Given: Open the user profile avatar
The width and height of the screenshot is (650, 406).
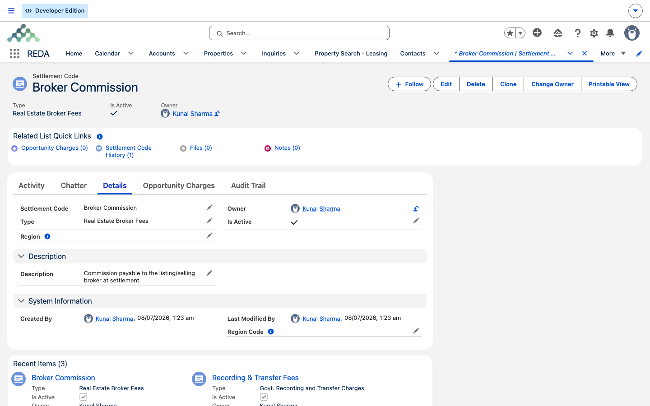Looking at the screenshot, I should click(x=632, y=33).
